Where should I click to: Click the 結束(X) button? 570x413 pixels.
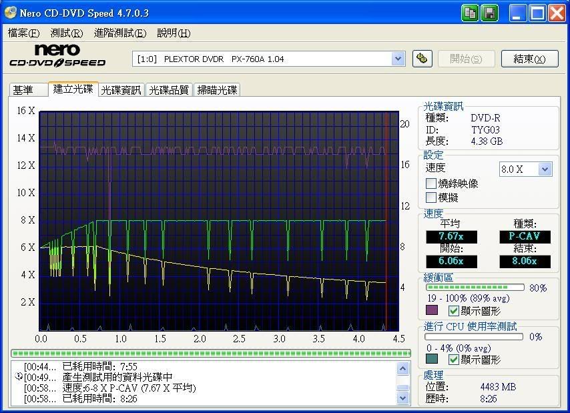coord(529,59)
